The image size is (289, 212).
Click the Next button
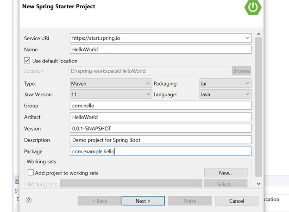tap(143, 201)
